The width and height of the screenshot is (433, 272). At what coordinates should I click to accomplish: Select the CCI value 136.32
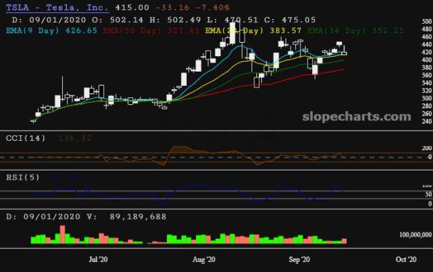(x=74, y=138)
